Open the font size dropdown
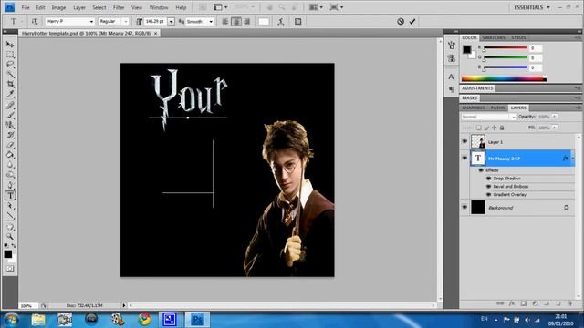Screen dimensions: 584x328 (x=171, y=22)
